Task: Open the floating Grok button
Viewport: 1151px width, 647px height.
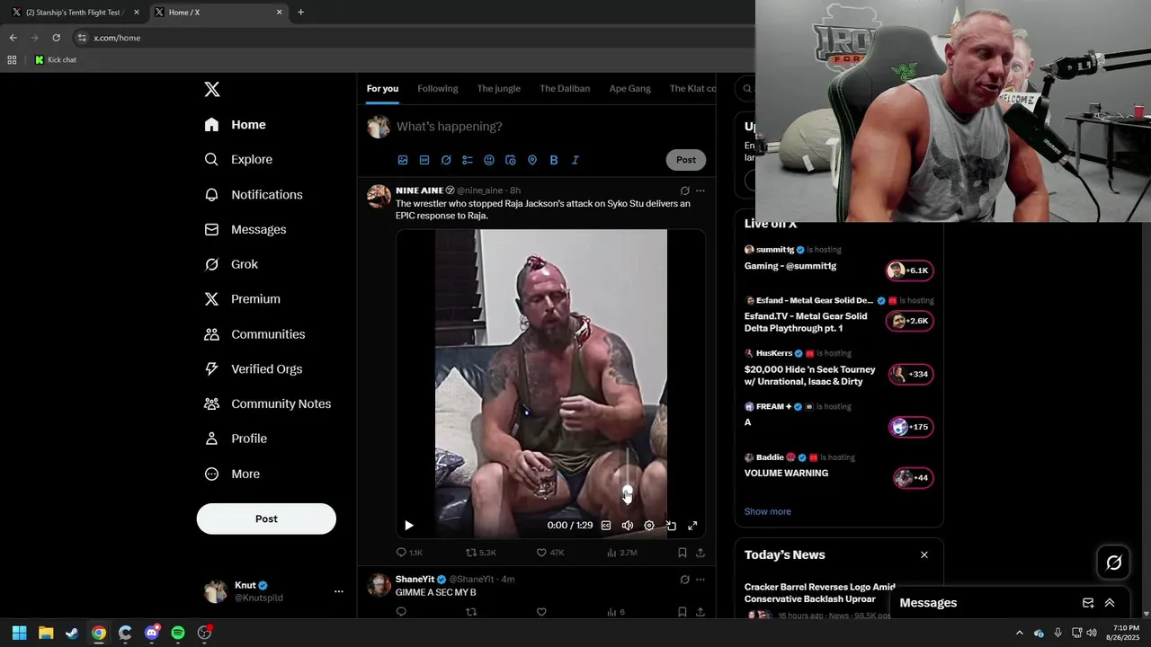Action: tap(1114, 563)
